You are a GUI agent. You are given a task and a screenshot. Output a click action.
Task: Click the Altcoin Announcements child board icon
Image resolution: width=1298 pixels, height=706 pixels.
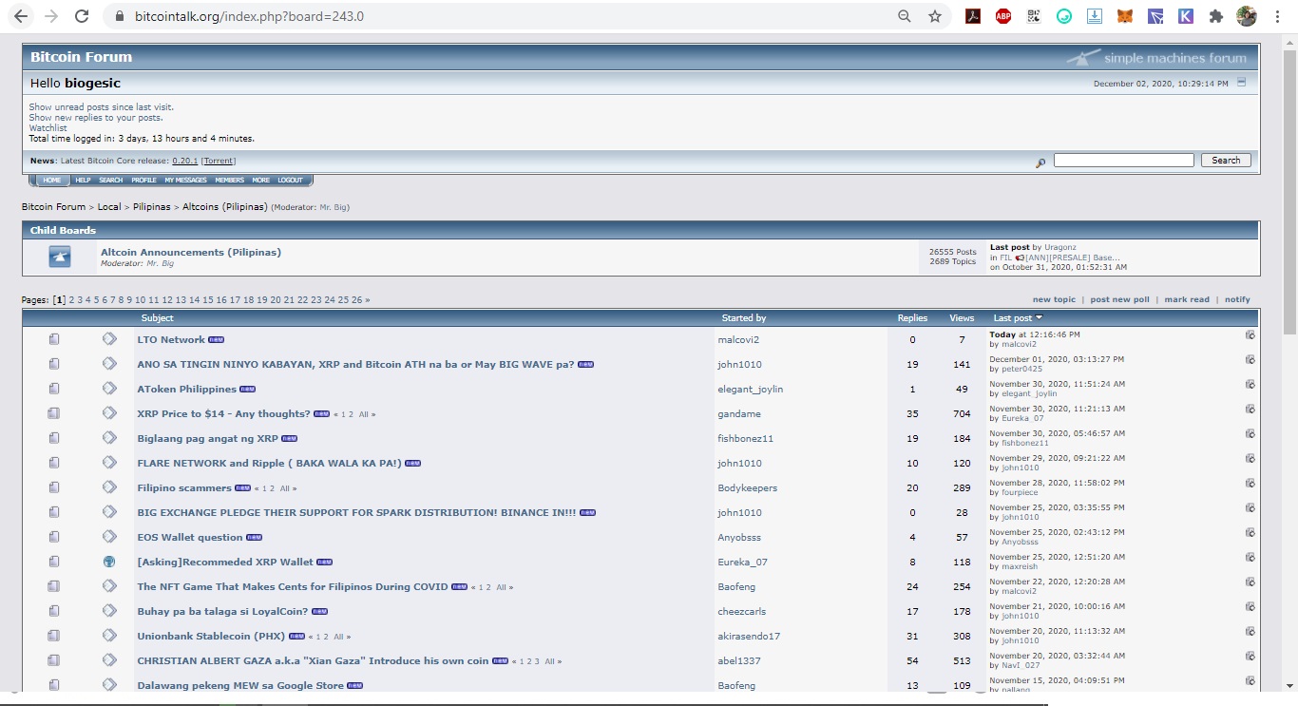(x=60, y=257)
